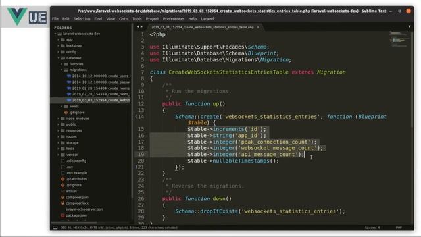The width and height of the screenshot is (421, 237).
Task: Open the Edit menu
Action: [66, 19]
